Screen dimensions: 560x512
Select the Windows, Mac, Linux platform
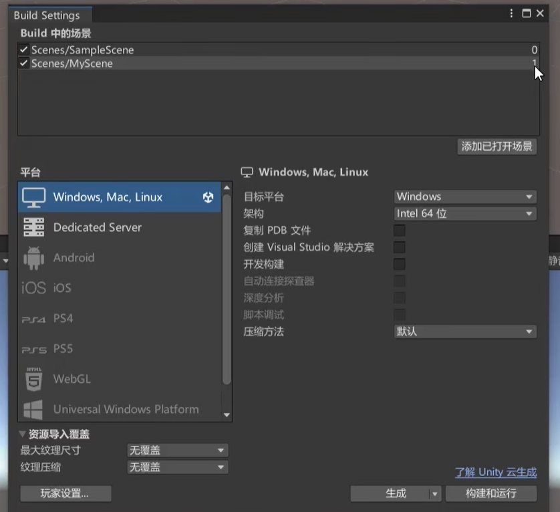(120, 197)
